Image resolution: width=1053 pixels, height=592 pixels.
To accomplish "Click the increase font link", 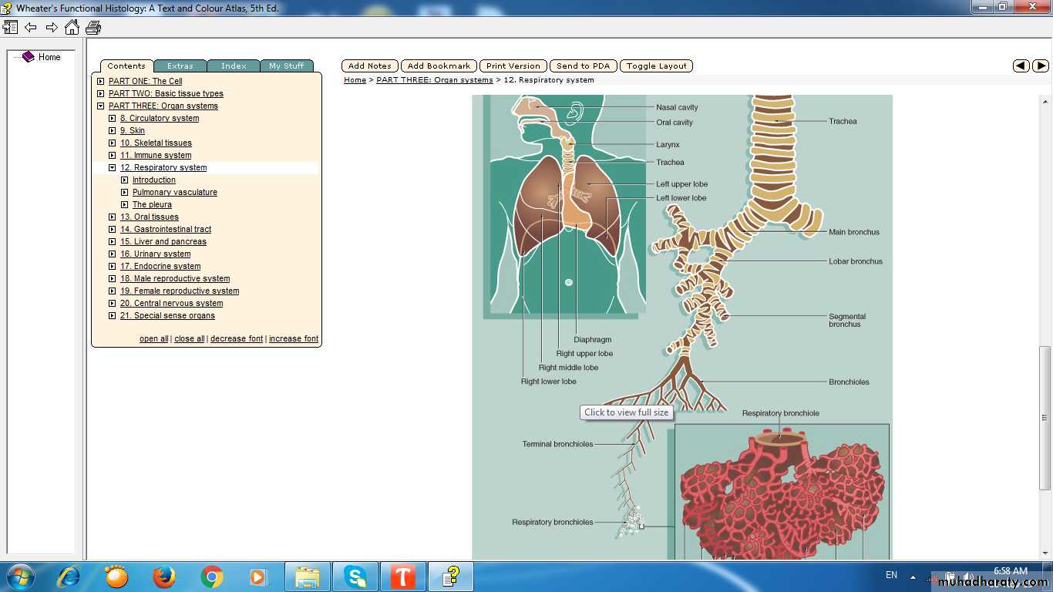I will pyautogui.click(x=294, y=338).
